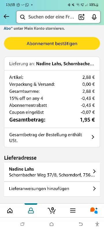
Task: Tap the microphone voice search icon
Action: click(x=94, y=17)
